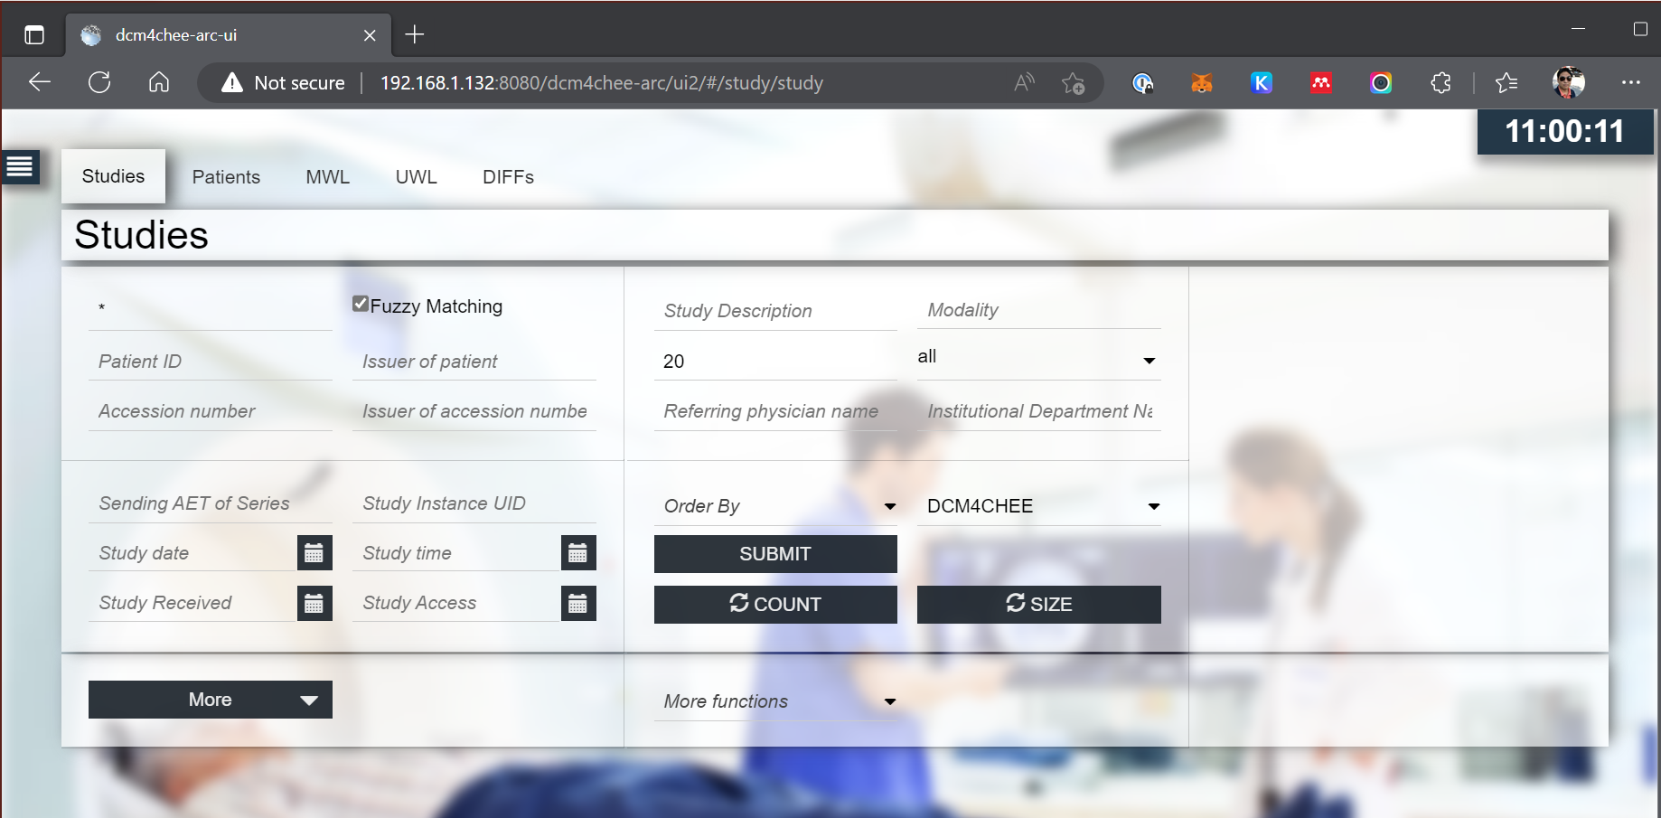The width and height of the screenshot is (1661, 818).
Task: Open the Study date calendar picker
Action: click(314, 553)
